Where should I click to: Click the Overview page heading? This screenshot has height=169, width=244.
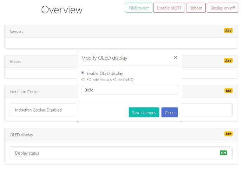[x=62, y=10]
